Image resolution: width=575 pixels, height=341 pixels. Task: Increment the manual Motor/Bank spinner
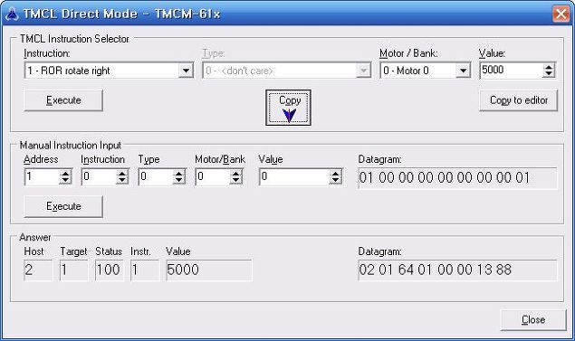pyautogui.click(x=236, y=174)
